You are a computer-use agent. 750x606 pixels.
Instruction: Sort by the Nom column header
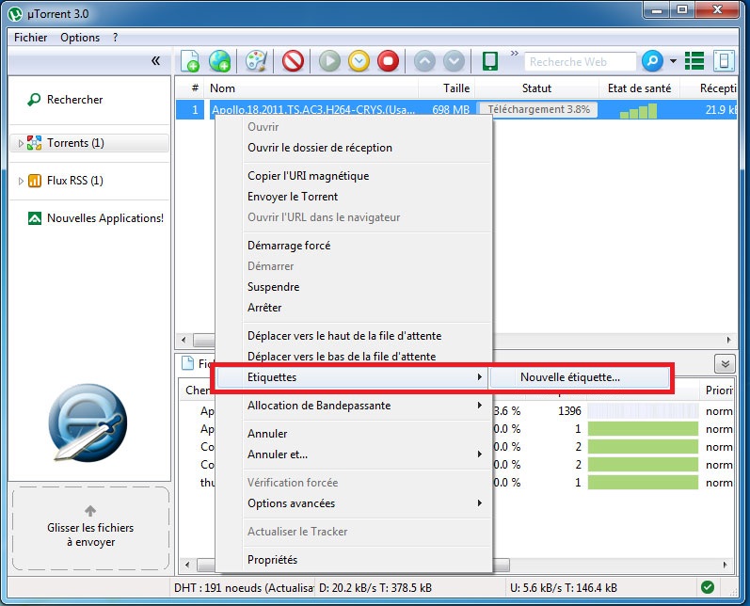pos(311,88)
